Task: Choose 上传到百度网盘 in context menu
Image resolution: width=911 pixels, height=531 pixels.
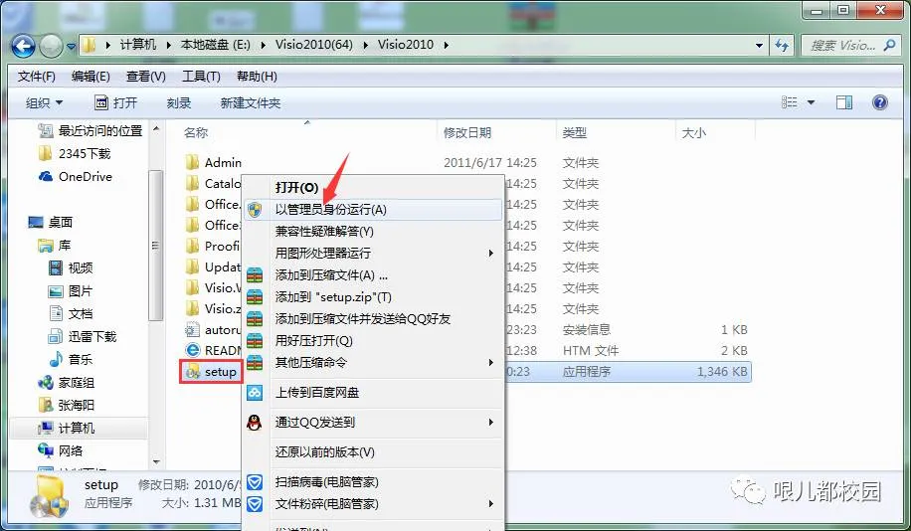Action: coord(372,392)
